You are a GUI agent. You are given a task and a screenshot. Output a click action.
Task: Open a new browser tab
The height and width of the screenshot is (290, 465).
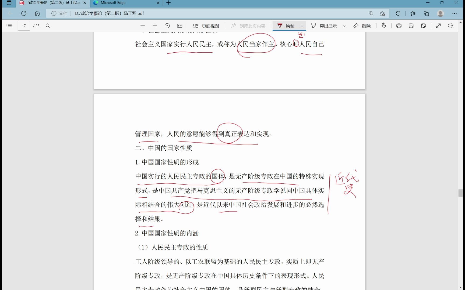pyautogui.click(x=168, y=3)
